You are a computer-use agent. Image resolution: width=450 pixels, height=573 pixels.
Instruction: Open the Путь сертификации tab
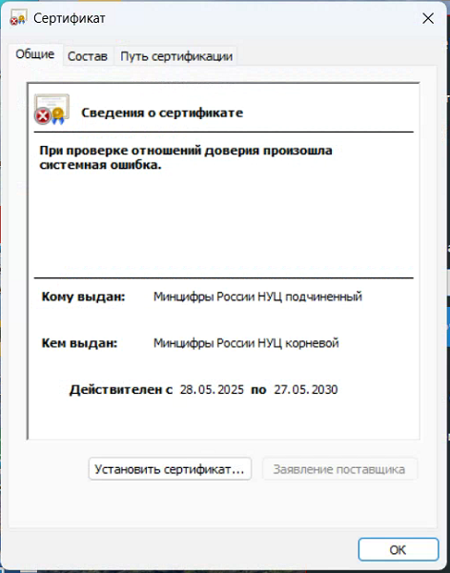(x=176, y=56)
